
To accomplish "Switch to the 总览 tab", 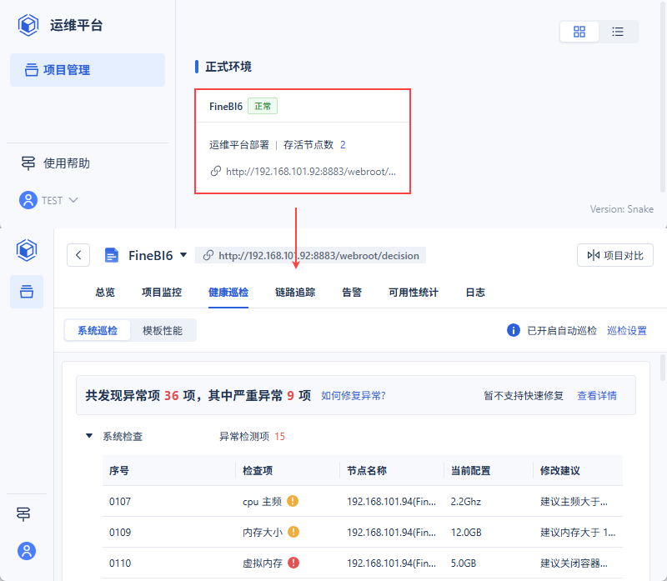I will [105, 293].
